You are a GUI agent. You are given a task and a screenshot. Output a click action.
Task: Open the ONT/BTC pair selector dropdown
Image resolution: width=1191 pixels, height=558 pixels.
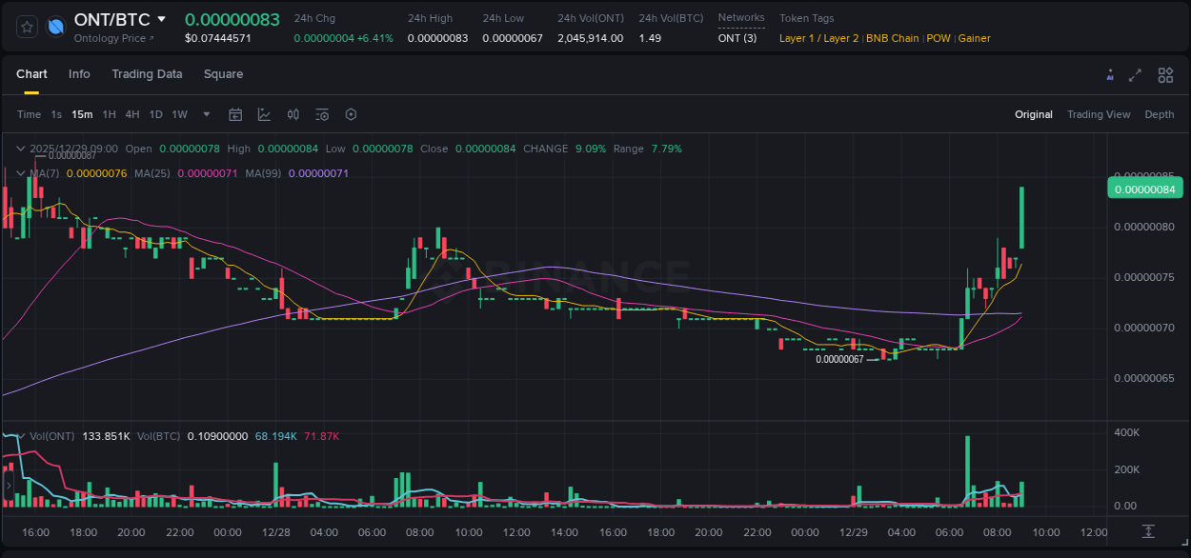(x=162, y=18)
